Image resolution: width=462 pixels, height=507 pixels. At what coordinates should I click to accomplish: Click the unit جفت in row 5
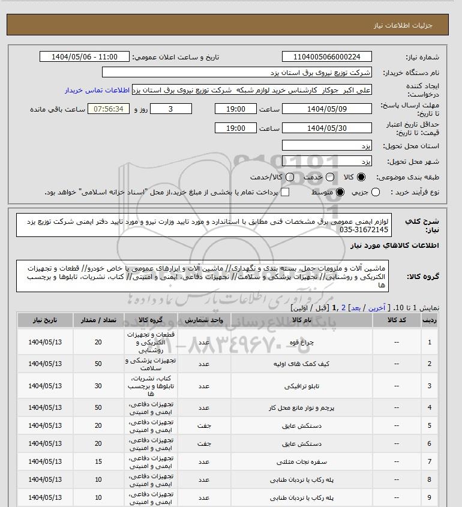204,426
